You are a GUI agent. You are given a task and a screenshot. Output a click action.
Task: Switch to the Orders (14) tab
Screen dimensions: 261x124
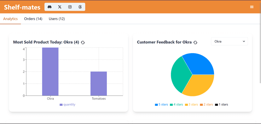pos(33,19)
